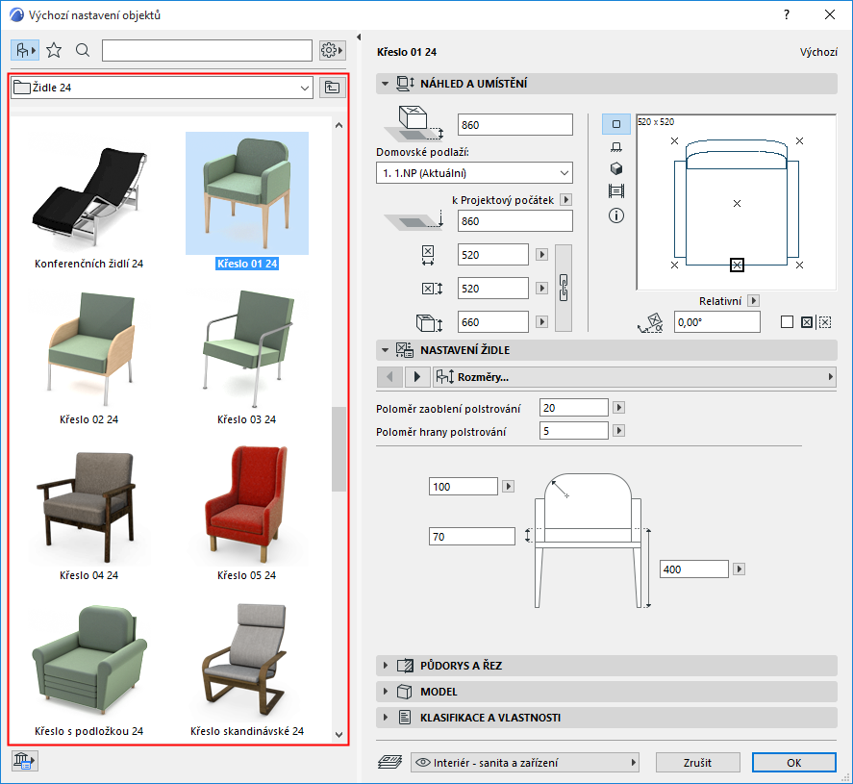Open the favorites star icon
This screenshot has height=784, width=853.
54,50
